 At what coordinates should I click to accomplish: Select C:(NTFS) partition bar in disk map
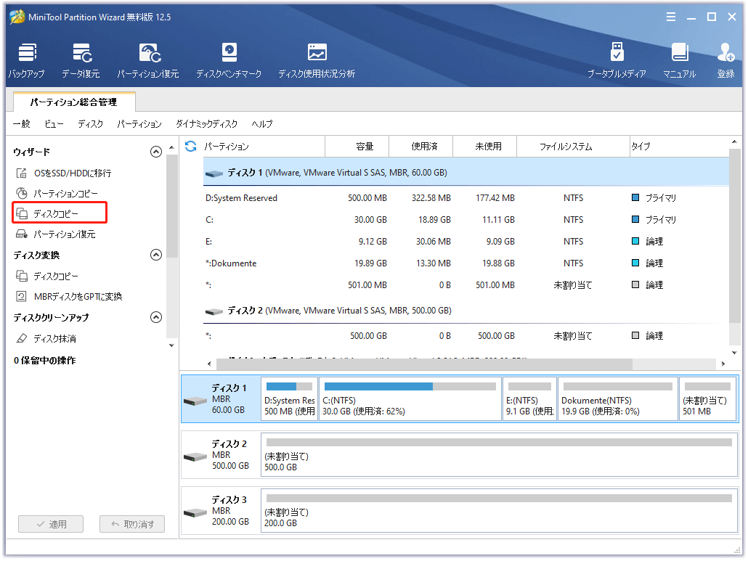tap(410, 398)
